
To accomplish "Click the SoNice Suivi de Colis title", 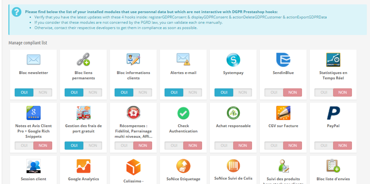I will pyautogui.click(x=233, y=178).
